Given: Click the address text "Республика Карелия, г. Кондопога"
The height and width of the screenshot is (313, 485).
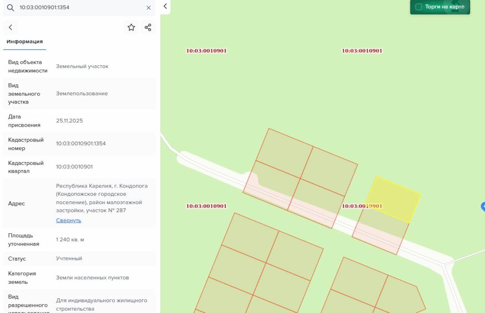Looking at the screenshot, I should [x=102, y=186].
